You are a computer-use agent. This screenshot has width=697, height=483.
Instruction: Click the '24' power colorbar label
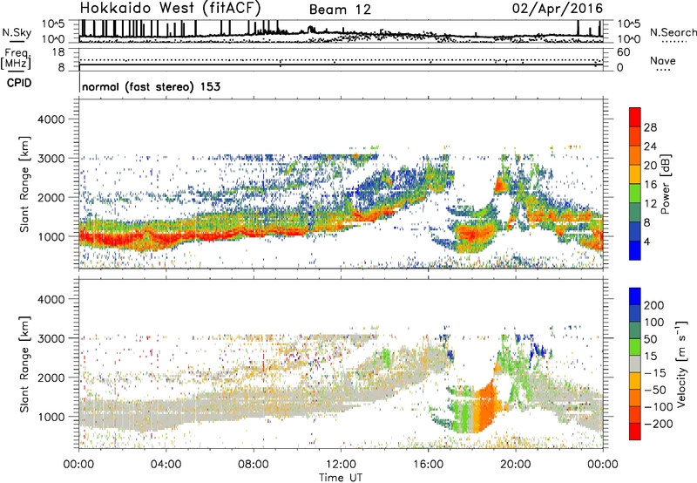click(650, 146)
